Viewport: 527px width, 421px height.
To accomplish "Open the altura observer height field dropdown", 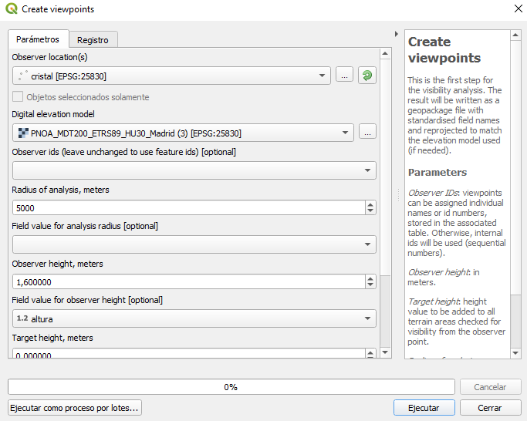I will pos(367,318).
